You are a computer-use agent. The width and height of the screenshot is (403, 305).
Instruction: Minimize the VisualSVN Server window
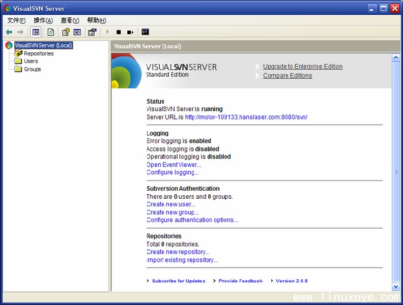(371, 9)
